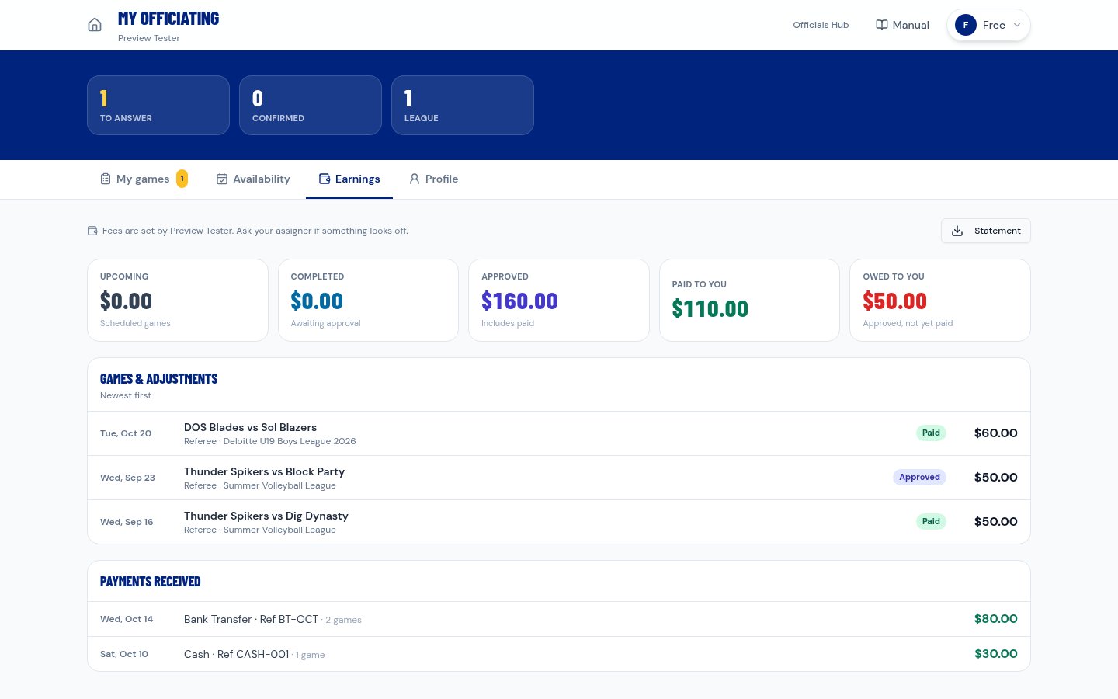1118x699 pixels.
Task: Select Thunder Spikers vs Dig Dynasty row
Action: [x=559, y=522]
